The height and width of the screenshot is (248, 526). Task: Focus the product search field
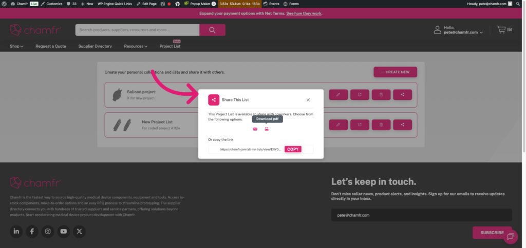click(x=137, y=30)
